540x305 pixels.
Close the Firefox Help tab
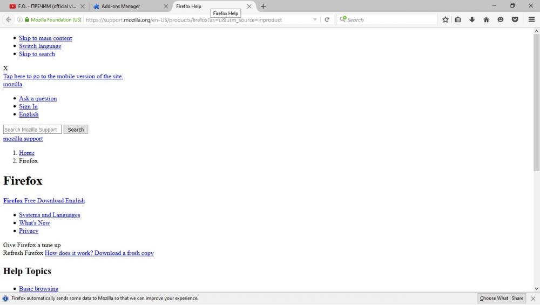click(249, 6)
